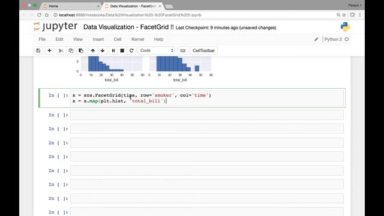Image resolution: width=384 pixels, height=216 pixels.
Task: Click the pencil edit mode indicator
Action: (x=316, y=39)
